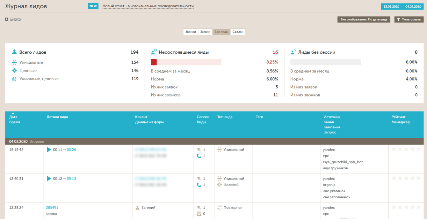Click the Норма 6.00% value
This screenshot has width=427, height=219.
(272, 79)
